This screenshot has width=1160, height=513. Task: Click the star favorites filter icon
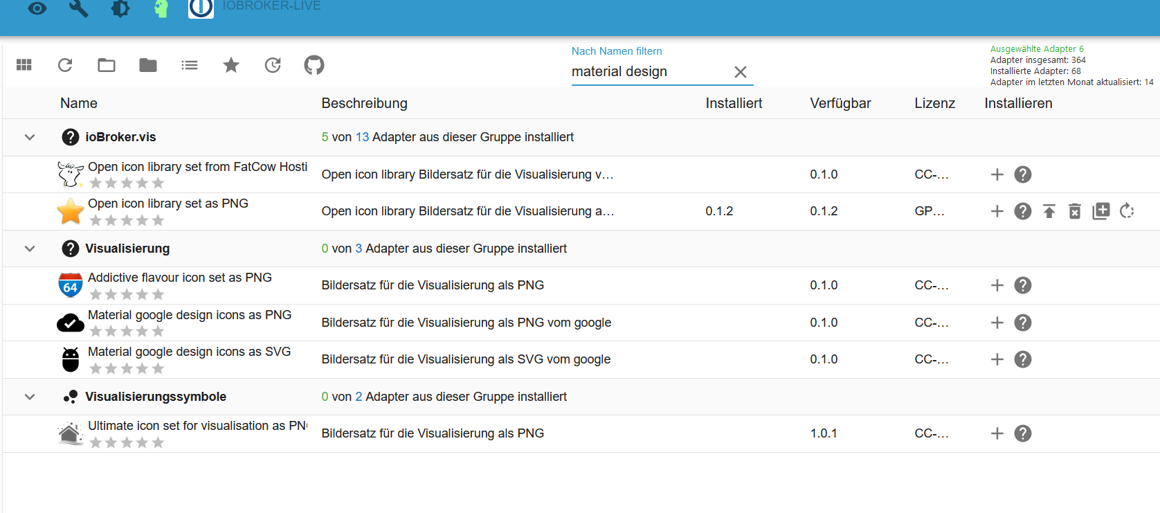click(231, 65)
